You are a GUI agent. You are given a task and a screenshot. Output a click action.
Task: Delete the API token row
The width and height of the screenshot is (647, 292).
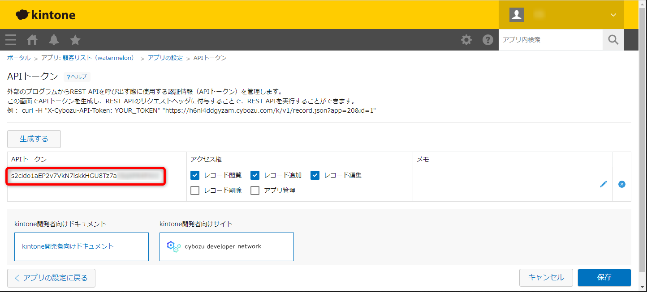(622, 184)
